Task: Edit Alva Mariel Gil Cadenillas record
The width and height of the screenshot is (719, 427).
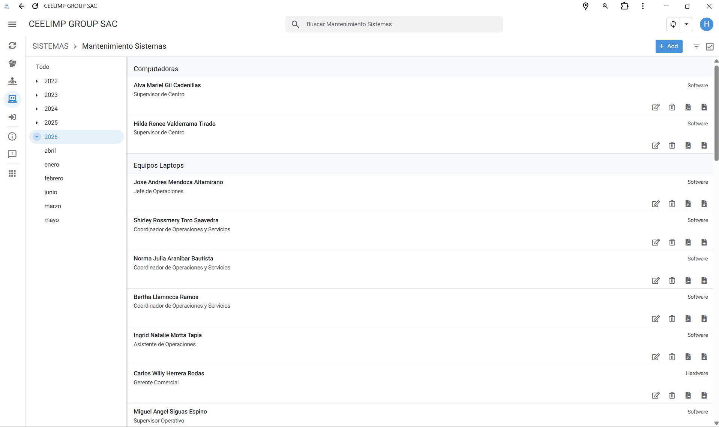Action: point(656,107)
